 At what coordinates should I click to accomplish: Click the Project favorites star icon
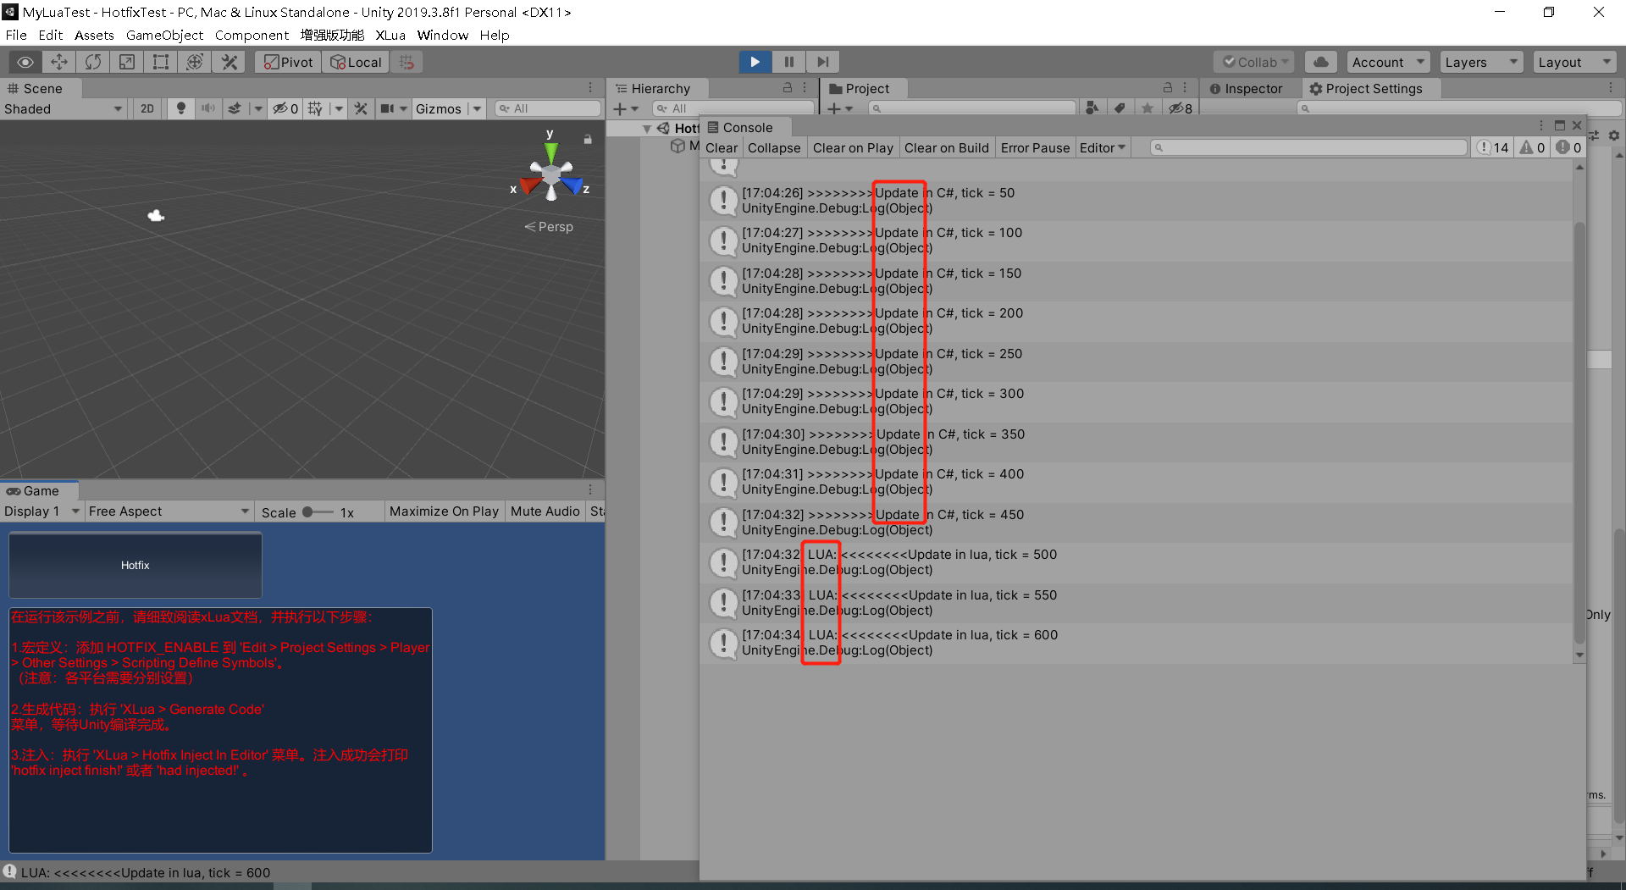[1147, 108]
